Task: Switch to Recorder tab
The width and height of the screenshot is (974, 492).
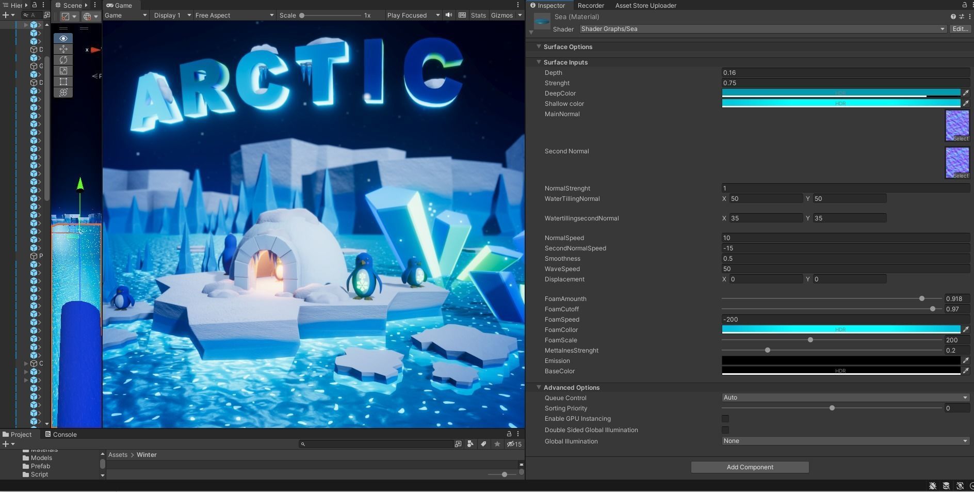Action: [591, 5]
